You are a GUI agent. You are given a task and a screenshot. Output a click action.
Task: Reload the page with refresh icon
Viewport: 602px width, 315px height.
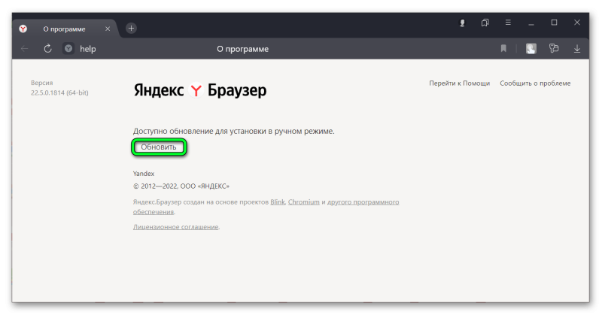pos(47,49)
